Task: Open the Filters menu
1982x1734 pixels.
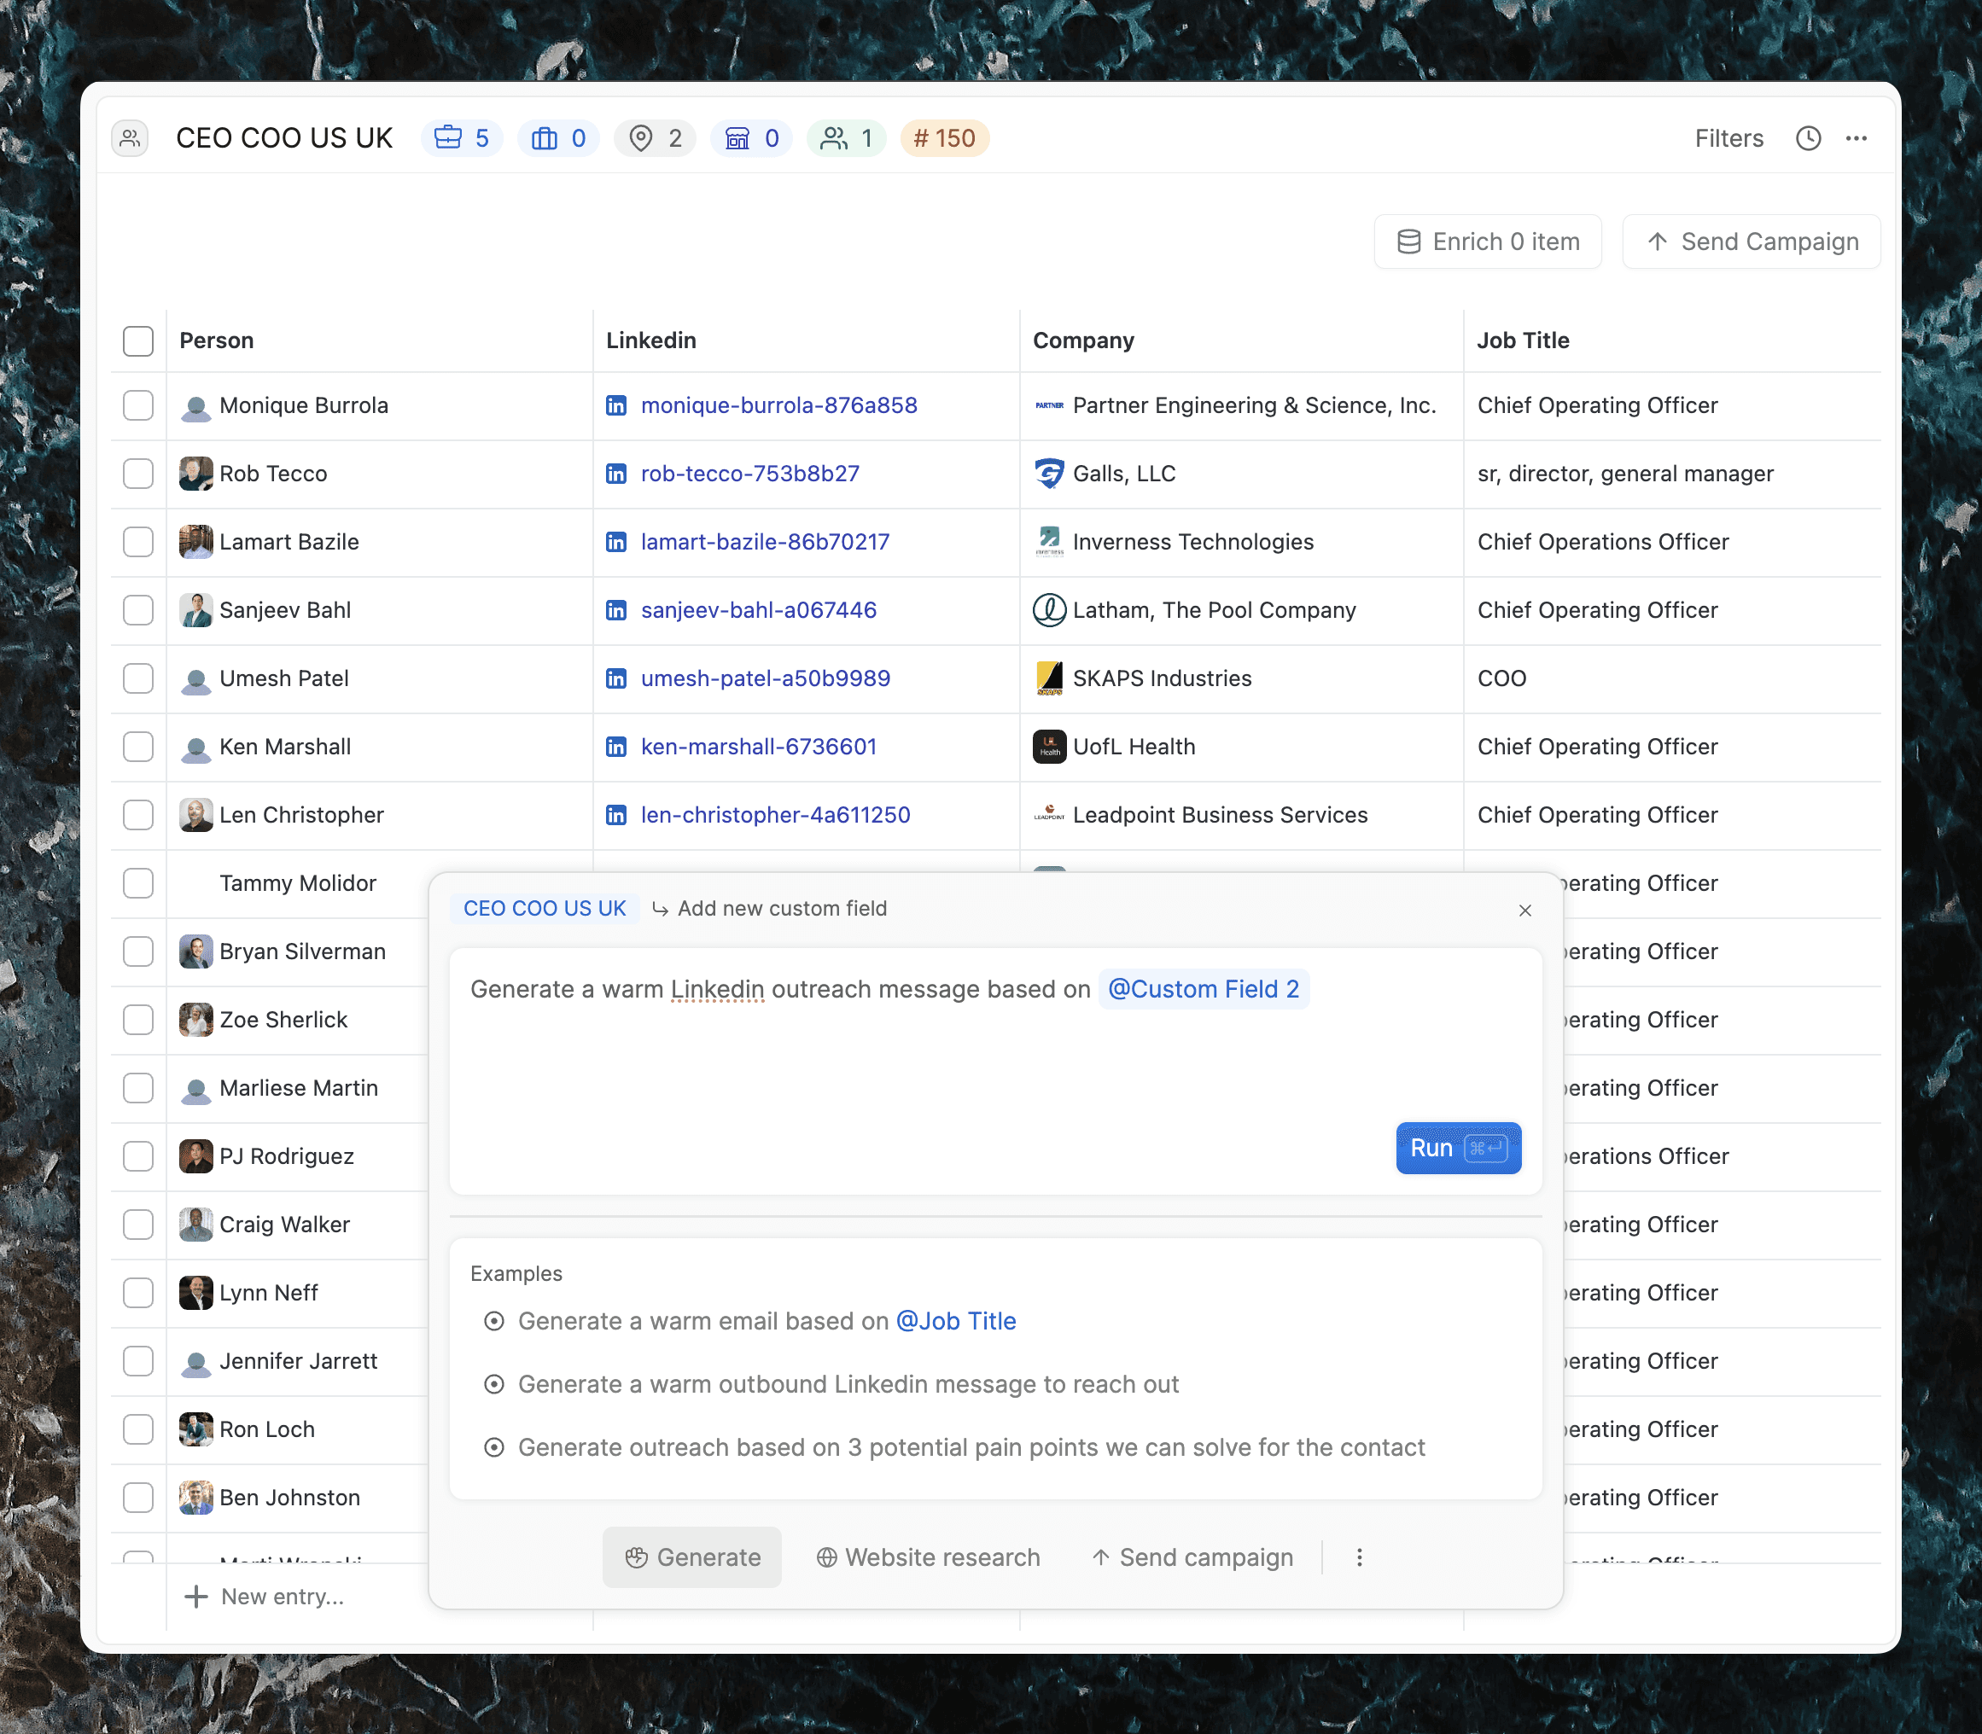Action: (x=1728, y=138)
